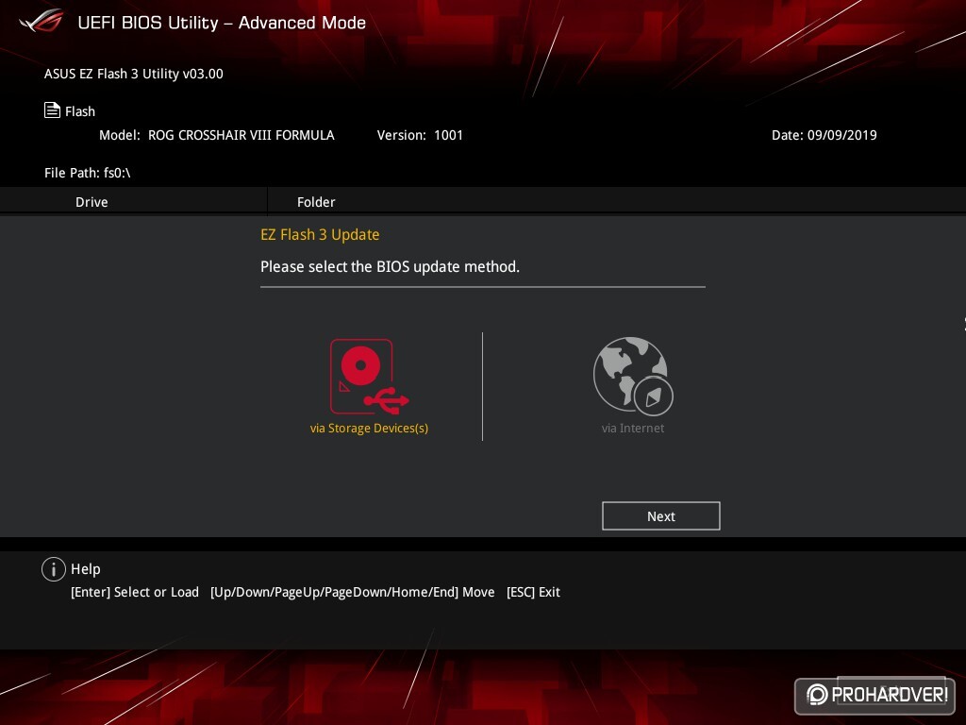Select the Drive column header

click(x=92, y=202)
